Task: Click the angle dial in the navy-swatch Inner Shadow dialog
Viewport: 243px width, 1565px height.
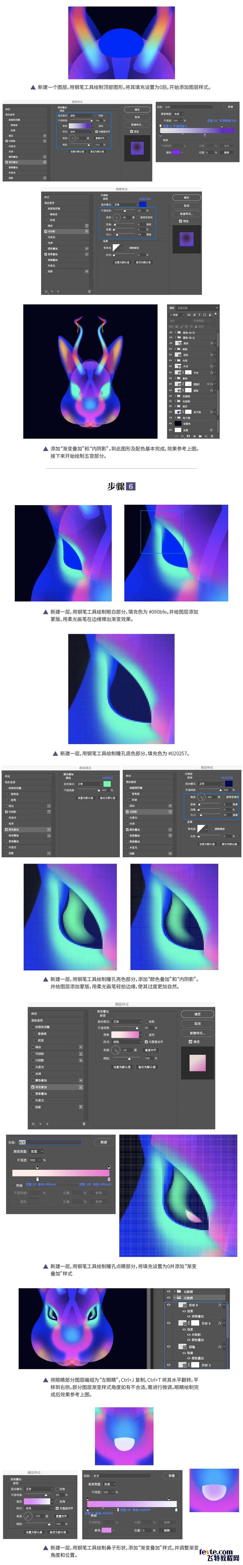Action: point(201,796)
